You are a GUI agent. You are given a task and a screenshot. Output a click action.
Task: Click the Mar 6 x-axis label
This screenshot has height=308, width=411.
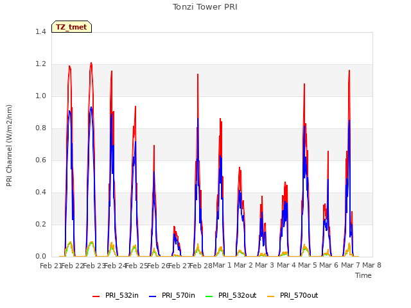329,266
